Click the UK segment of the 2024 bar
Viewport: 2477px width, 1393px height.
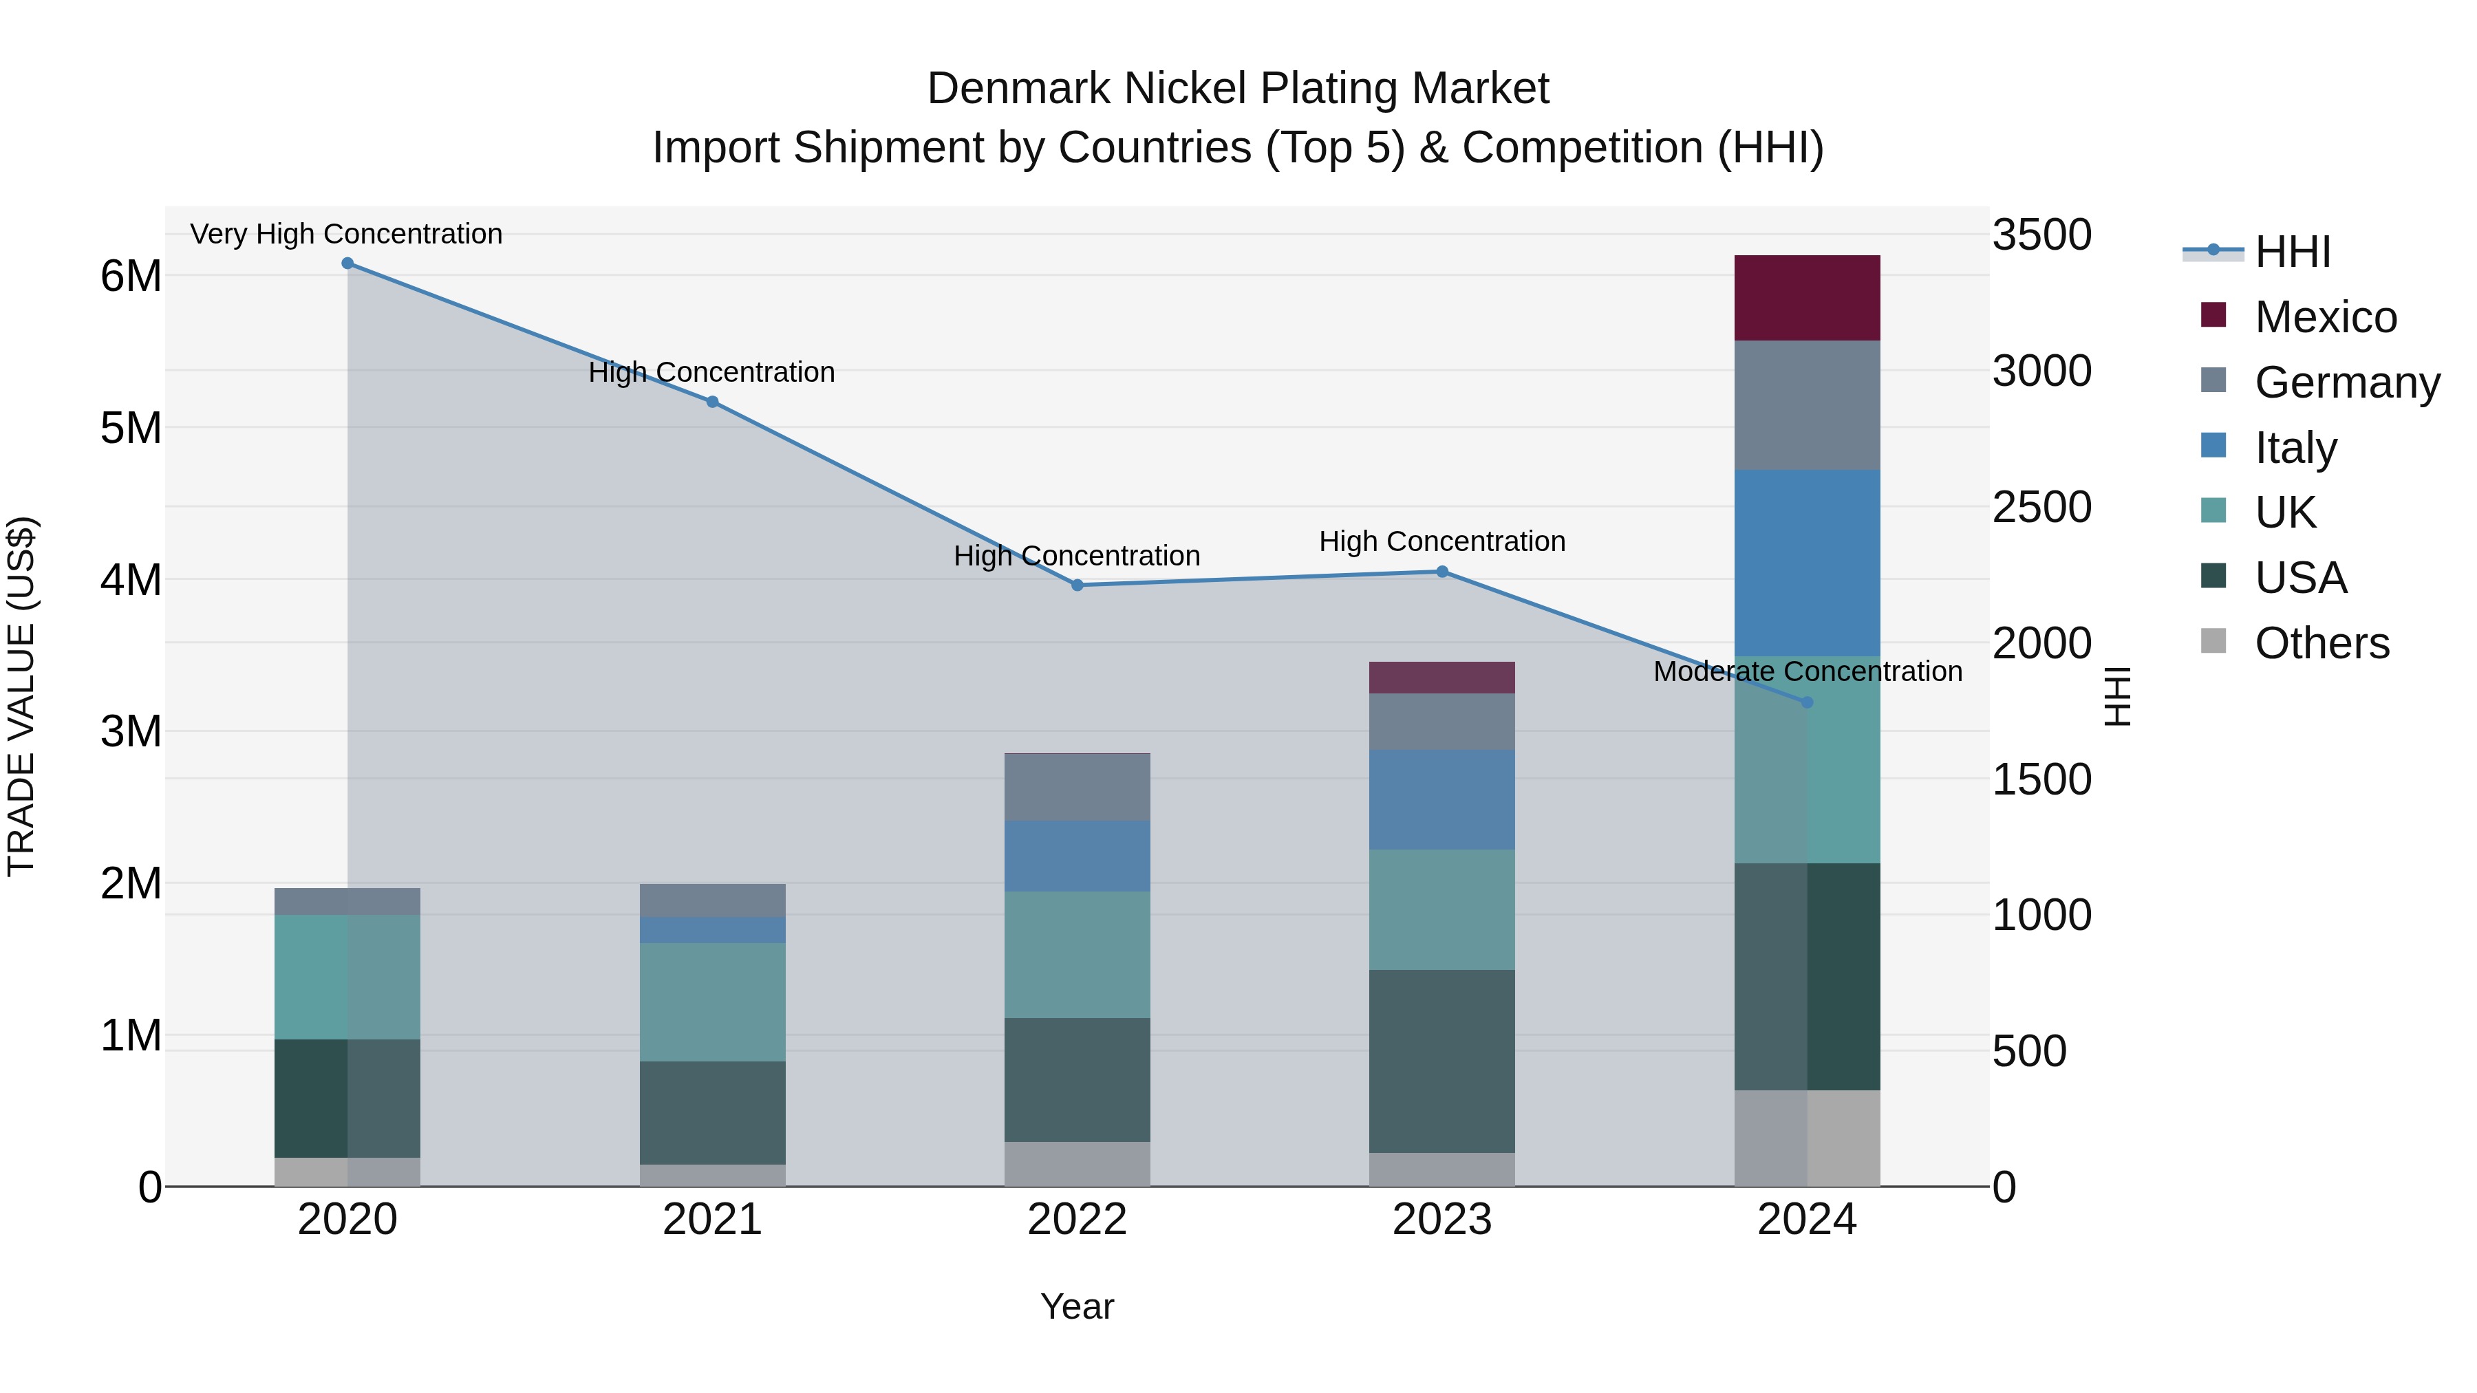1807,760
